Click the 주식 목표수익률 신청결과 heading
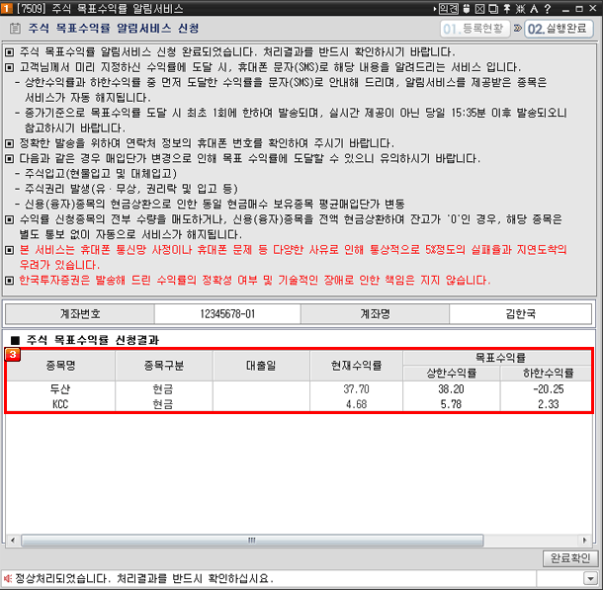This screenshot has height=590, width=603. (x=92, y=340)
